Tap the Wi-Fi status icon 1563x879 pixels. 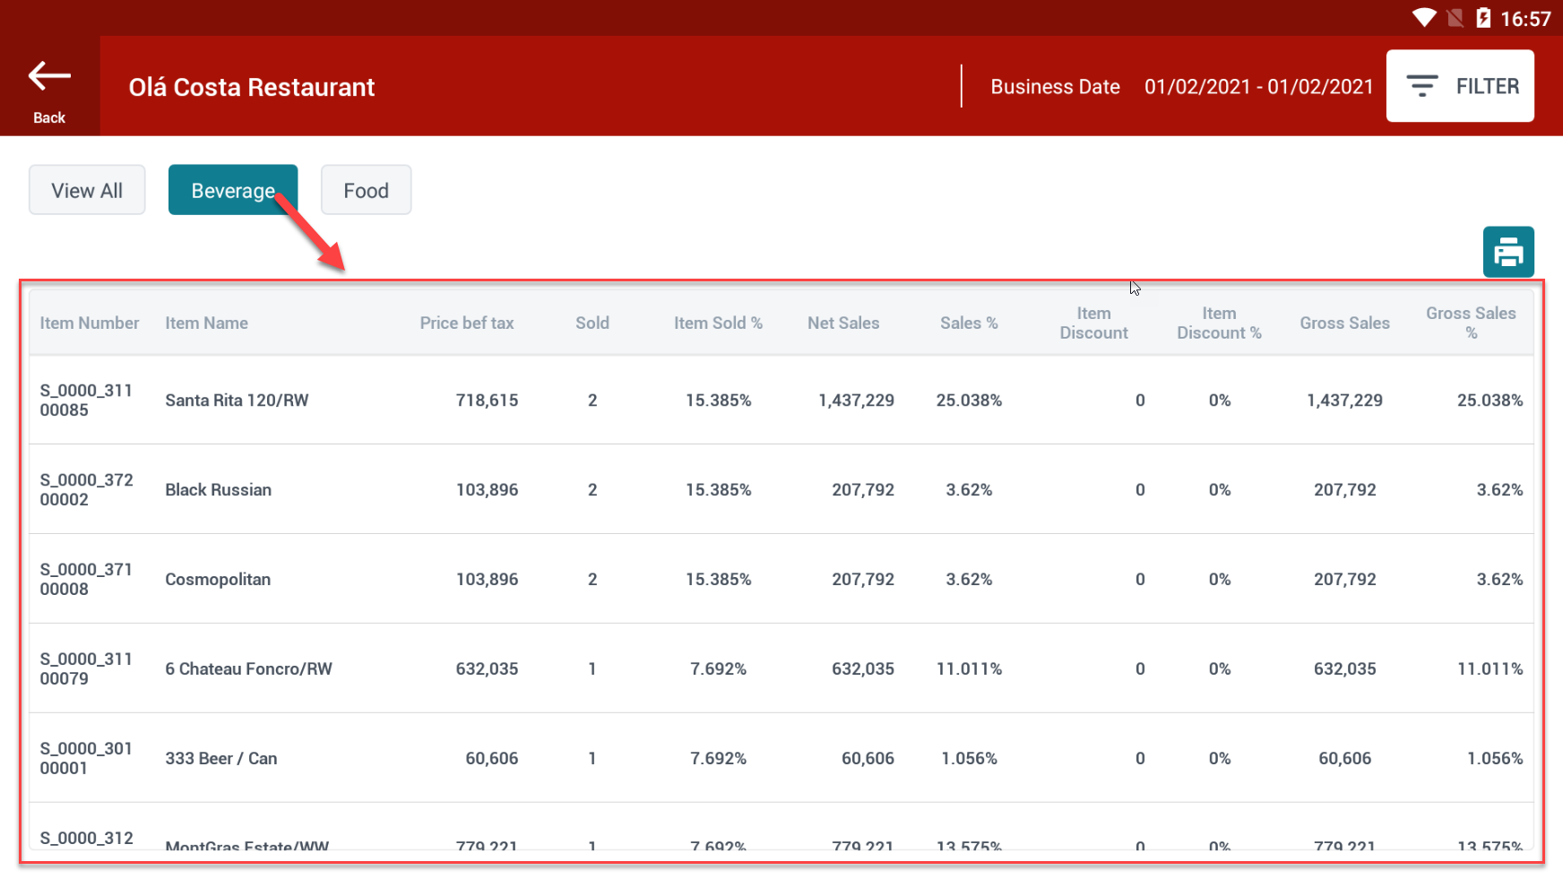point(1423,18)
